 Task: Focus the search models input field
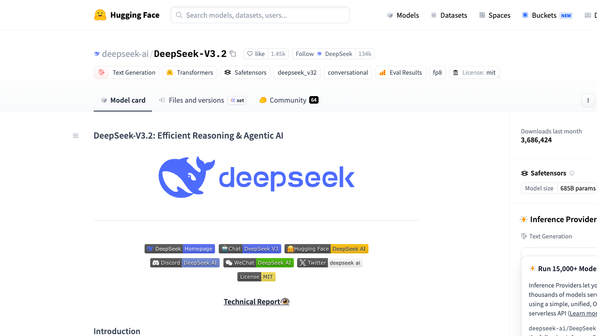pos(260,15)
